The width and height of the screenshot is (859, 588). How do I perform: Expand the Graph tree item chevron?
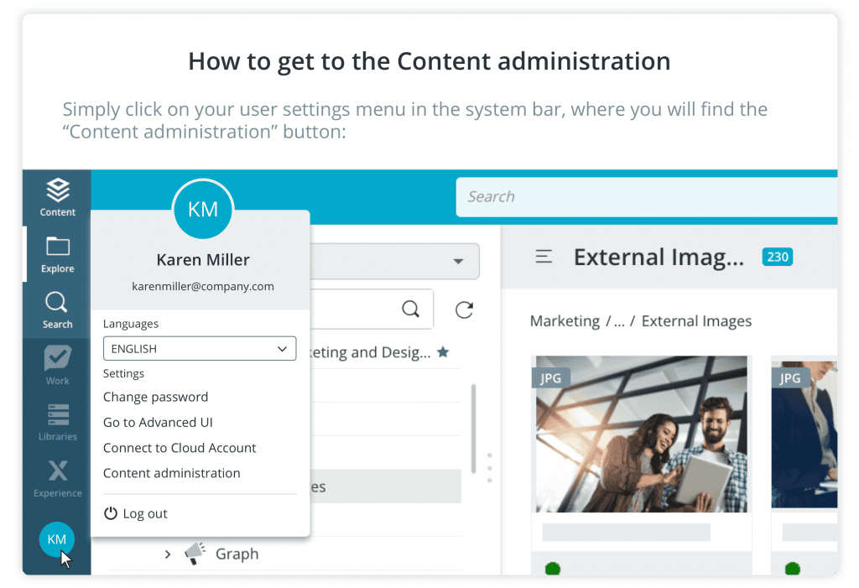point(168,554)
